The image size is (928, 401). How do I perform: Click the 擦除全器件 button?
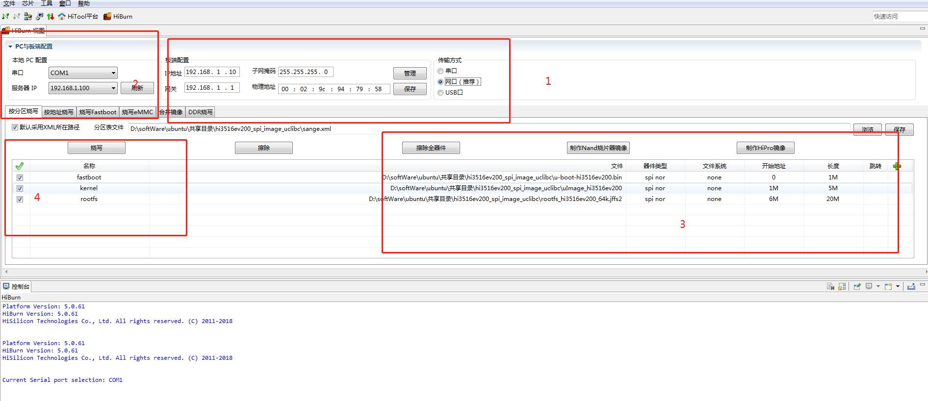click(x=431, y=148)
